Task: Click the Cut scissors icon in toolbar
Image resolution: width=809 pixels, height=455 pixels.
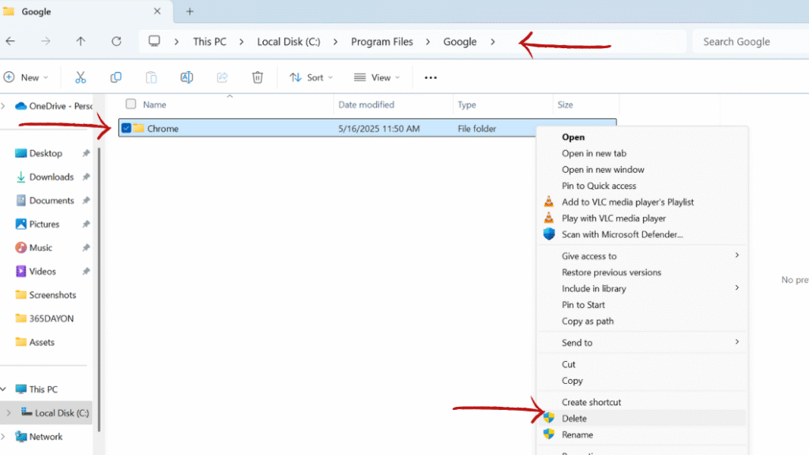Action: click(80, 77)
